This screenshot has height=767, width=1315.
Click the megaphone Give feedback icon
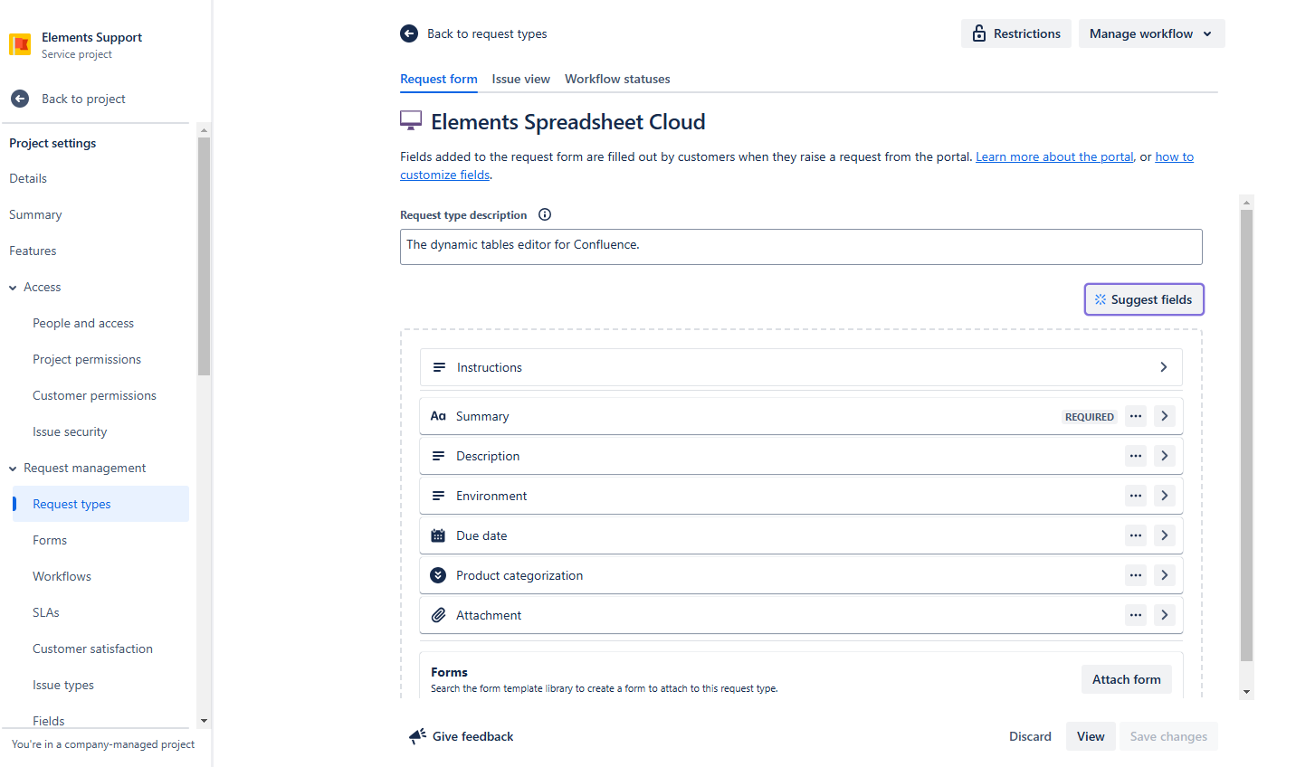tap(417, 736)
